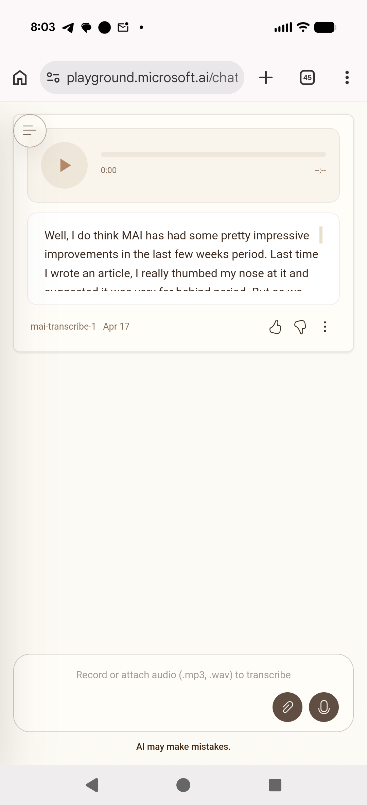Attach an audio file with paperclip
367x805 pixels.
(287, 707)
